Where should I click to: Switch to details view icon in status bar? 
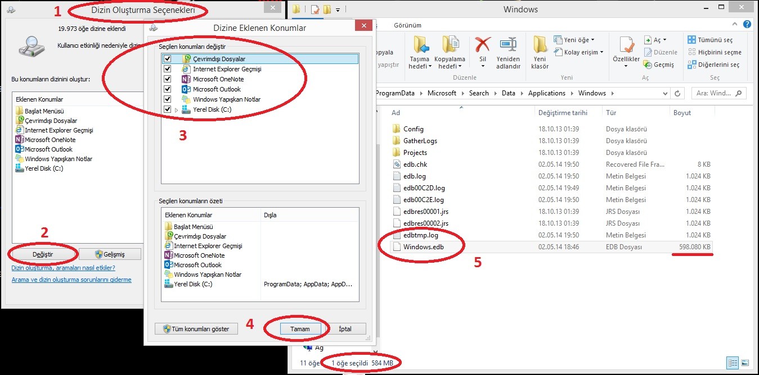tap(733, 363)
